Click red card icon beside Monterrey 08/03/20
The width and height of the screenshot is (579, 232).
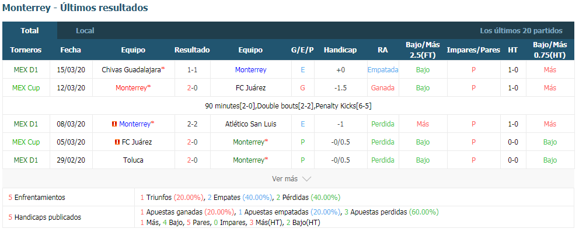pyautogui.click(x=114, y=124)
